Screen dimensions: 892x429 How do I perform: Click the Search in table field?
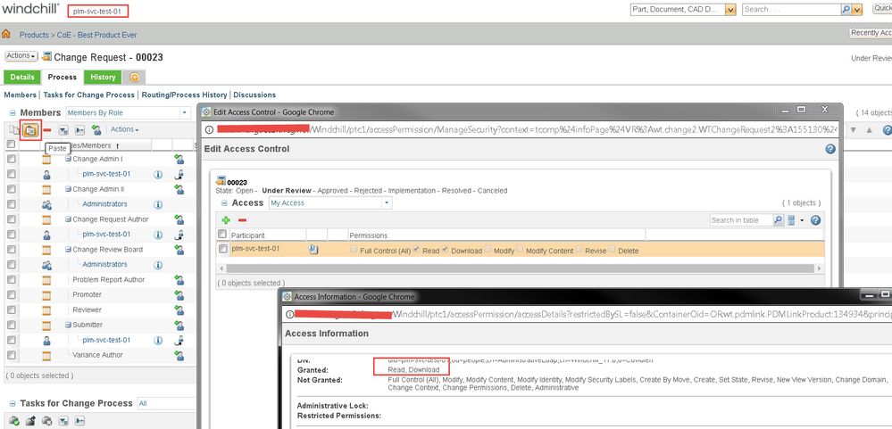(x=740, y=220)
